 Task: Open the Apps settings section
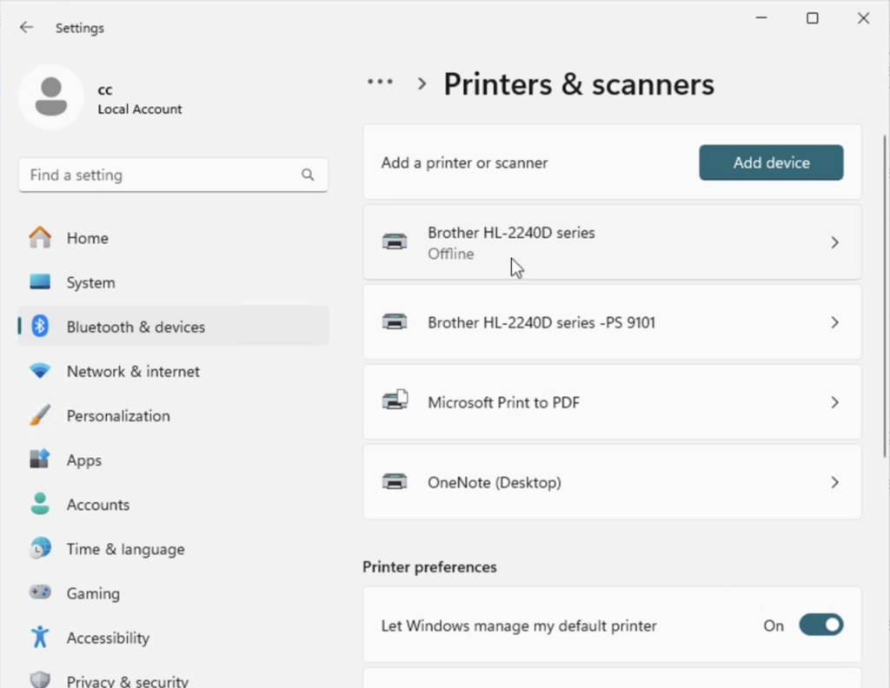pyautogui.click(x=84, y=460)
